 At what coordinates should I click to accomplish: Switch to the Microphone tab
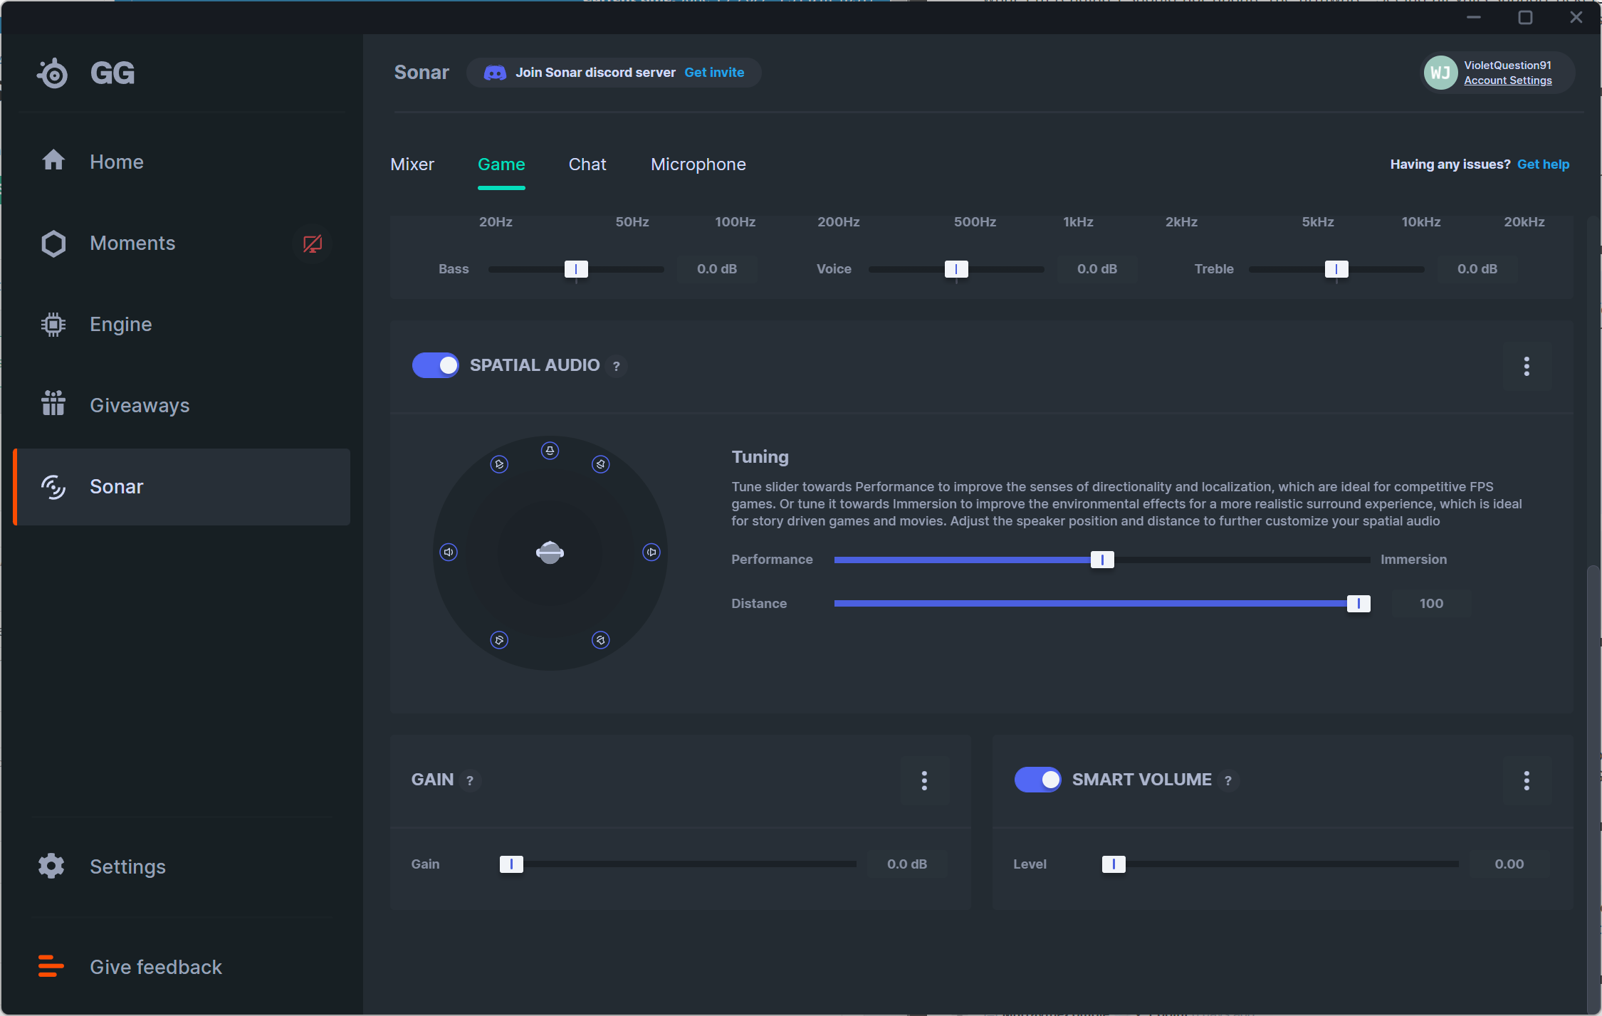pyautogui.click(x=698, y=164)
